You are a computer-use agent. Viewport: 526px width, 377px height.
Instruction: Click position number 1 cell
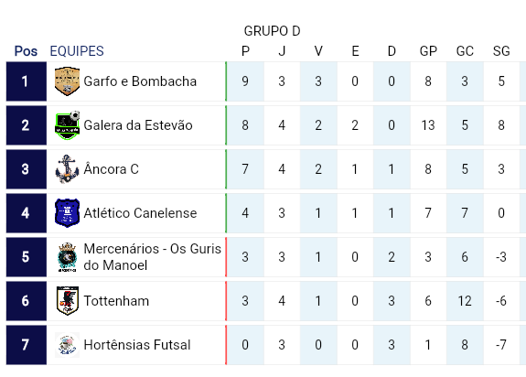(x=27, y=81)
